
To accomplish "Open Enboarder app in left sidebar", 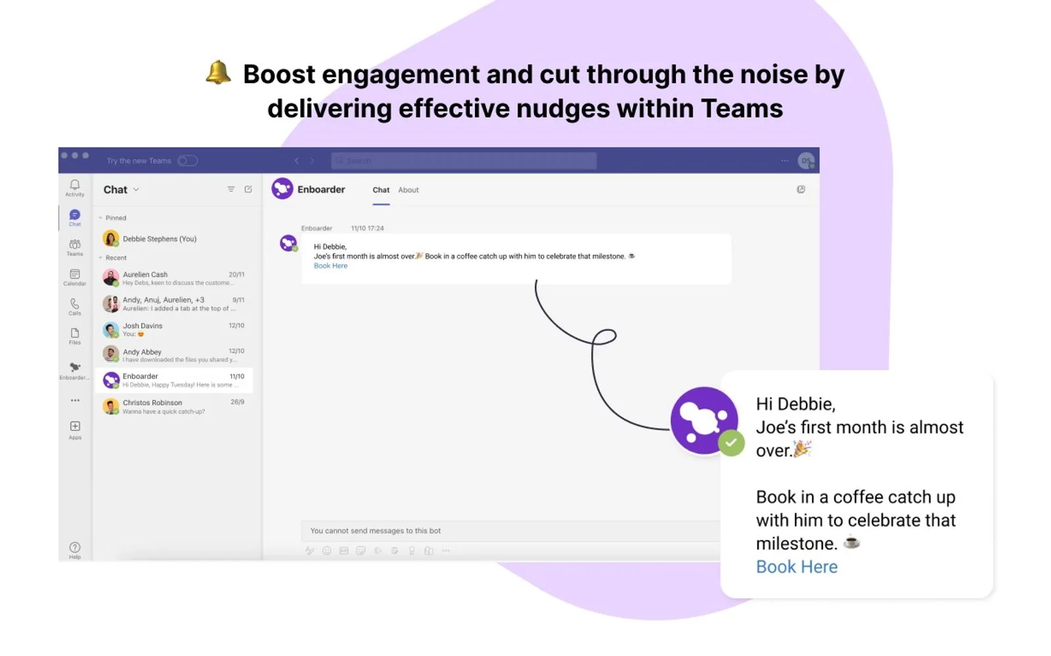I will (75, 371).
